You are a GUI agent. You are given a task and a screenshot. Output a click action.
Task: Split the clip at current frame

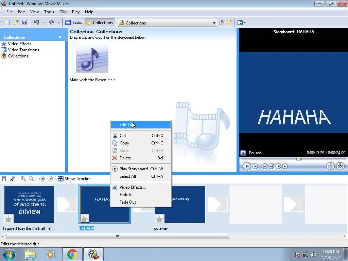330,166
